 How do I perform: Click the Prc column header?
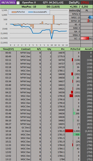[x=63, y=49]
